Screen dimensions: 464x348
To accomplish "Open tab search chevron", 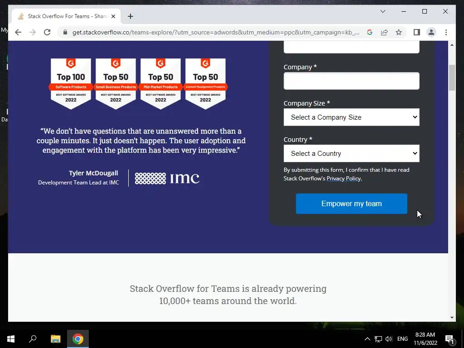I will (x=382, y=11).
